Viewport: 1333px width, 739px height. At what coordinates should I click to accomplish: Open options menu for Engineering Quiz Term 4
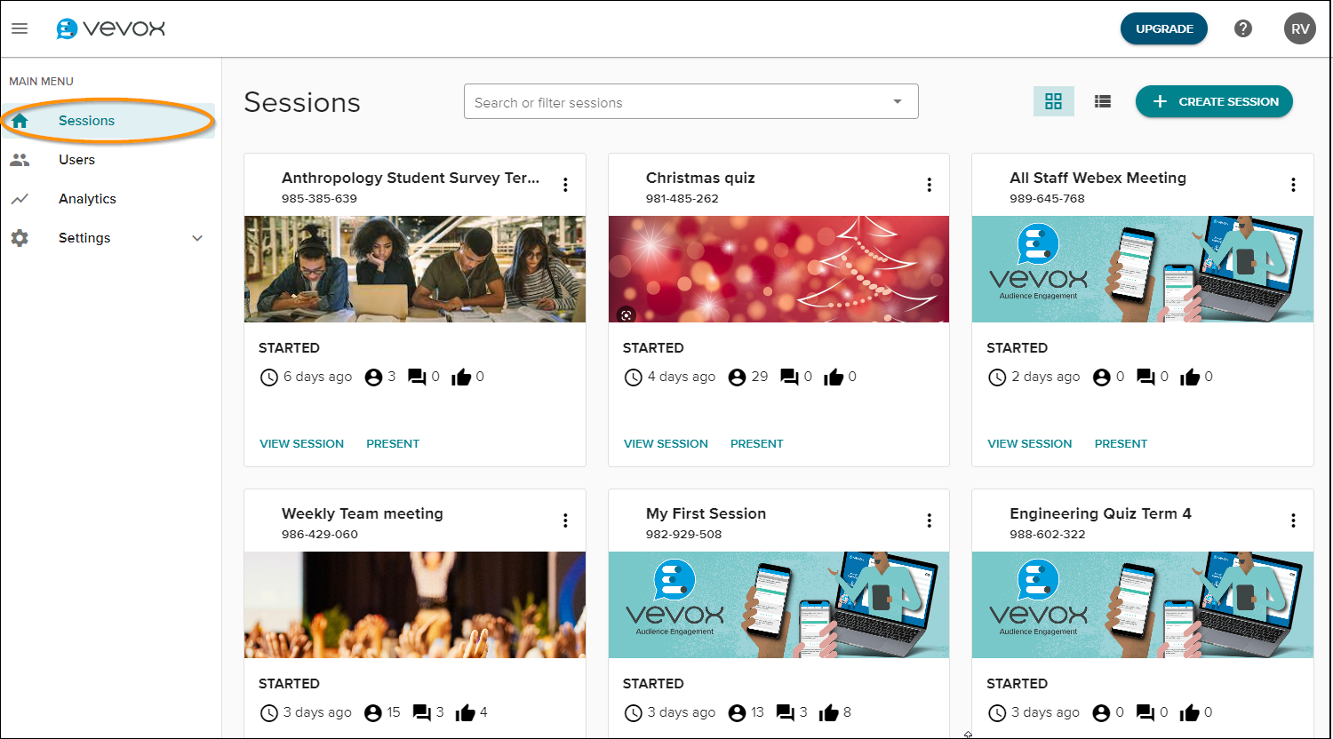click(x=1293, y=520)
